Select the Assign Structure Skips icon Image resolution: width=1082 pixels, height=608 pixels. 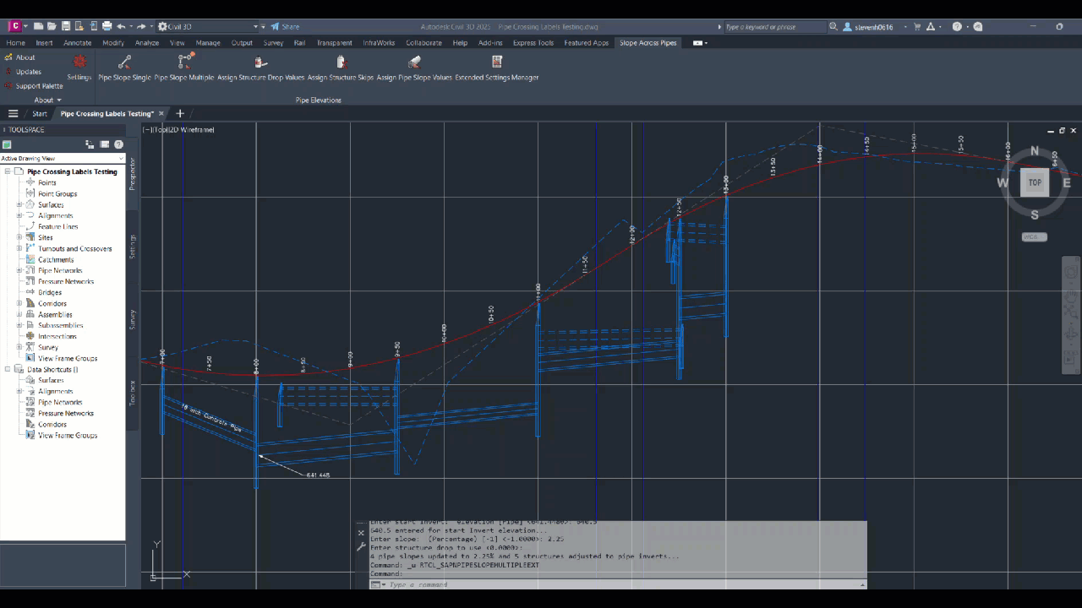341,62
